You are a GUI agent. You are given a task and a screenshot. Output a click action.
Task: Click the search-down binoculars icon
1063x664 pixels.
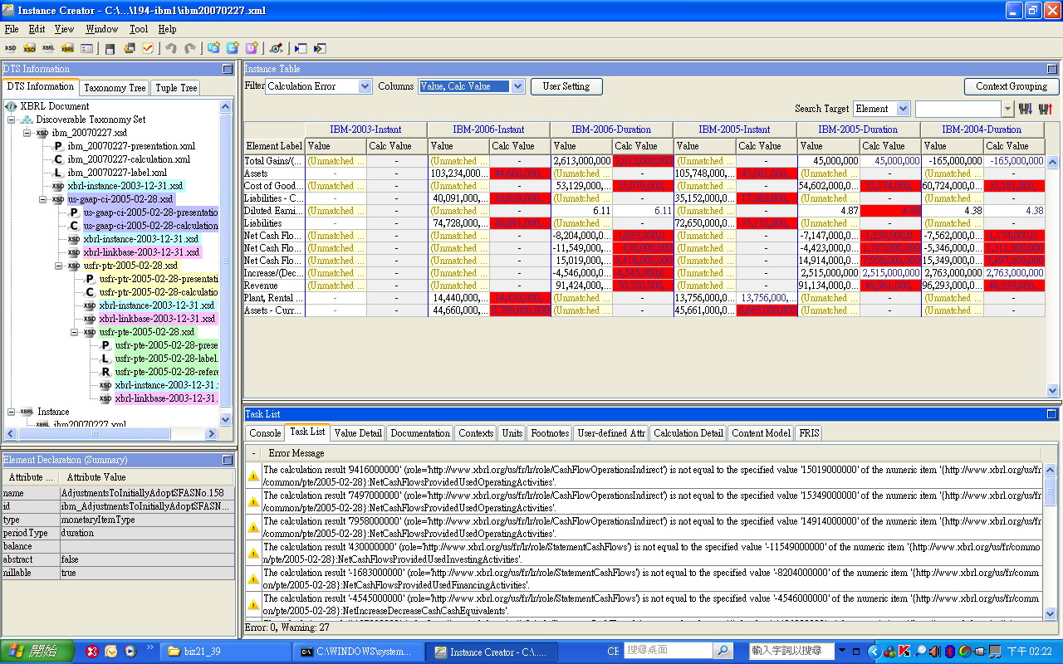pos(1025,109)
